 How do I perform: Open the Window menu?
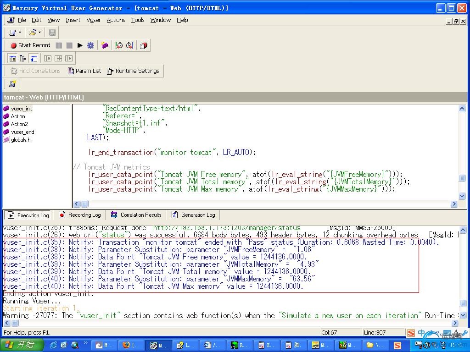[160, 20]
